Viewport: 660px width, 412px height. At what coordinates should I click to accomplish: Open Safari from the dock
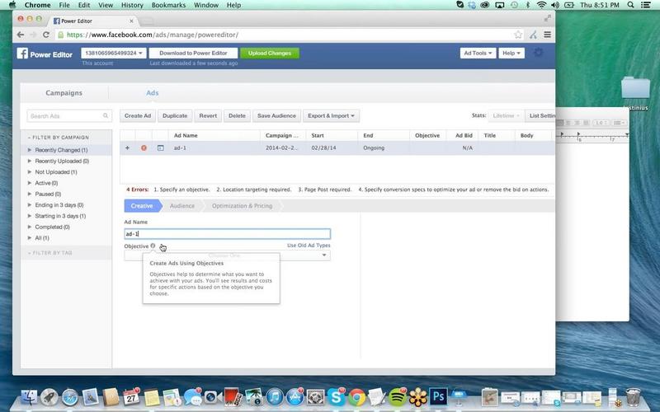[70, 397]
